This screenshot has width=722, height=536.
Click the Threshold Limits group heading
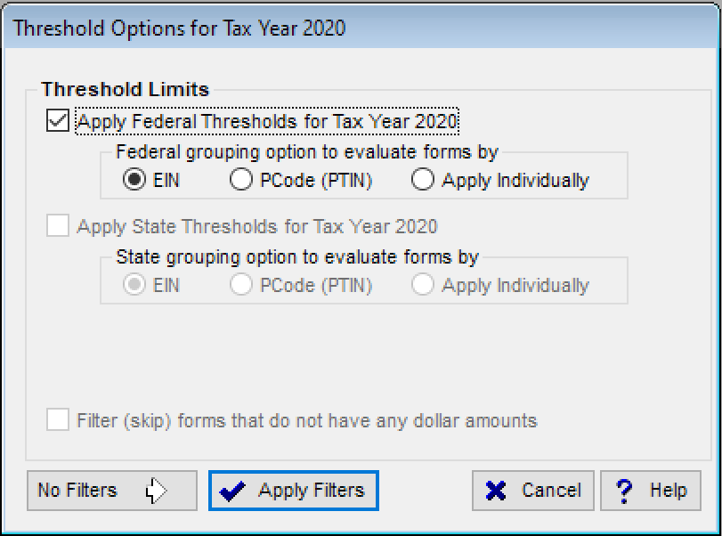click(125, 89)
